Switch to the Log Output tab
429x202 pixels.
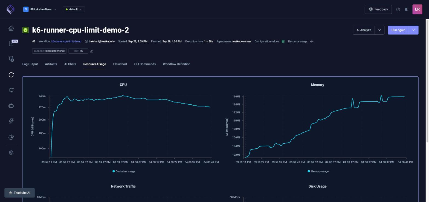click(30, 64)
